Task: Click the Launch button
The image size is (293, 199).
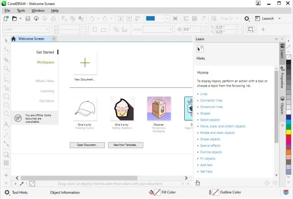Action: [x=265, y=18]
